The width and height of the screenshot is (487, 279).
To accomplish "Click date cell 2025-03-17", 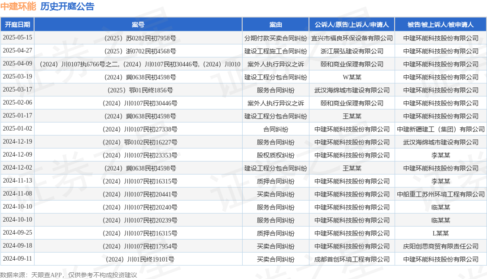I will (17, 90).
